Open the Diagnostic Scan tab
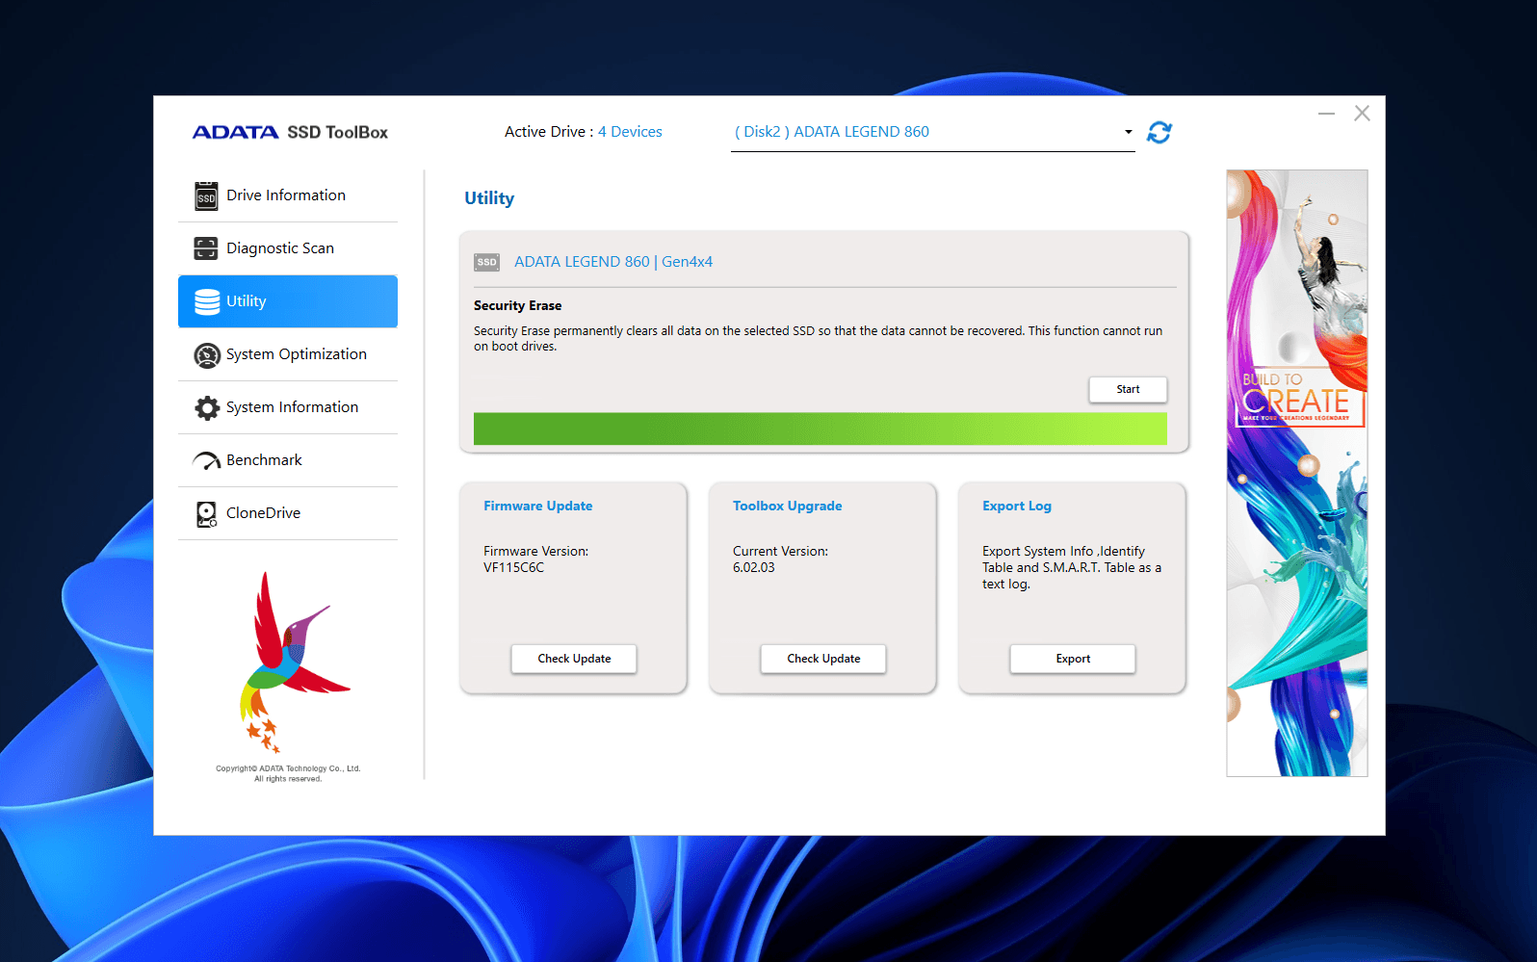Viewport: 1537px width, 962px height. tap(288, 248)
